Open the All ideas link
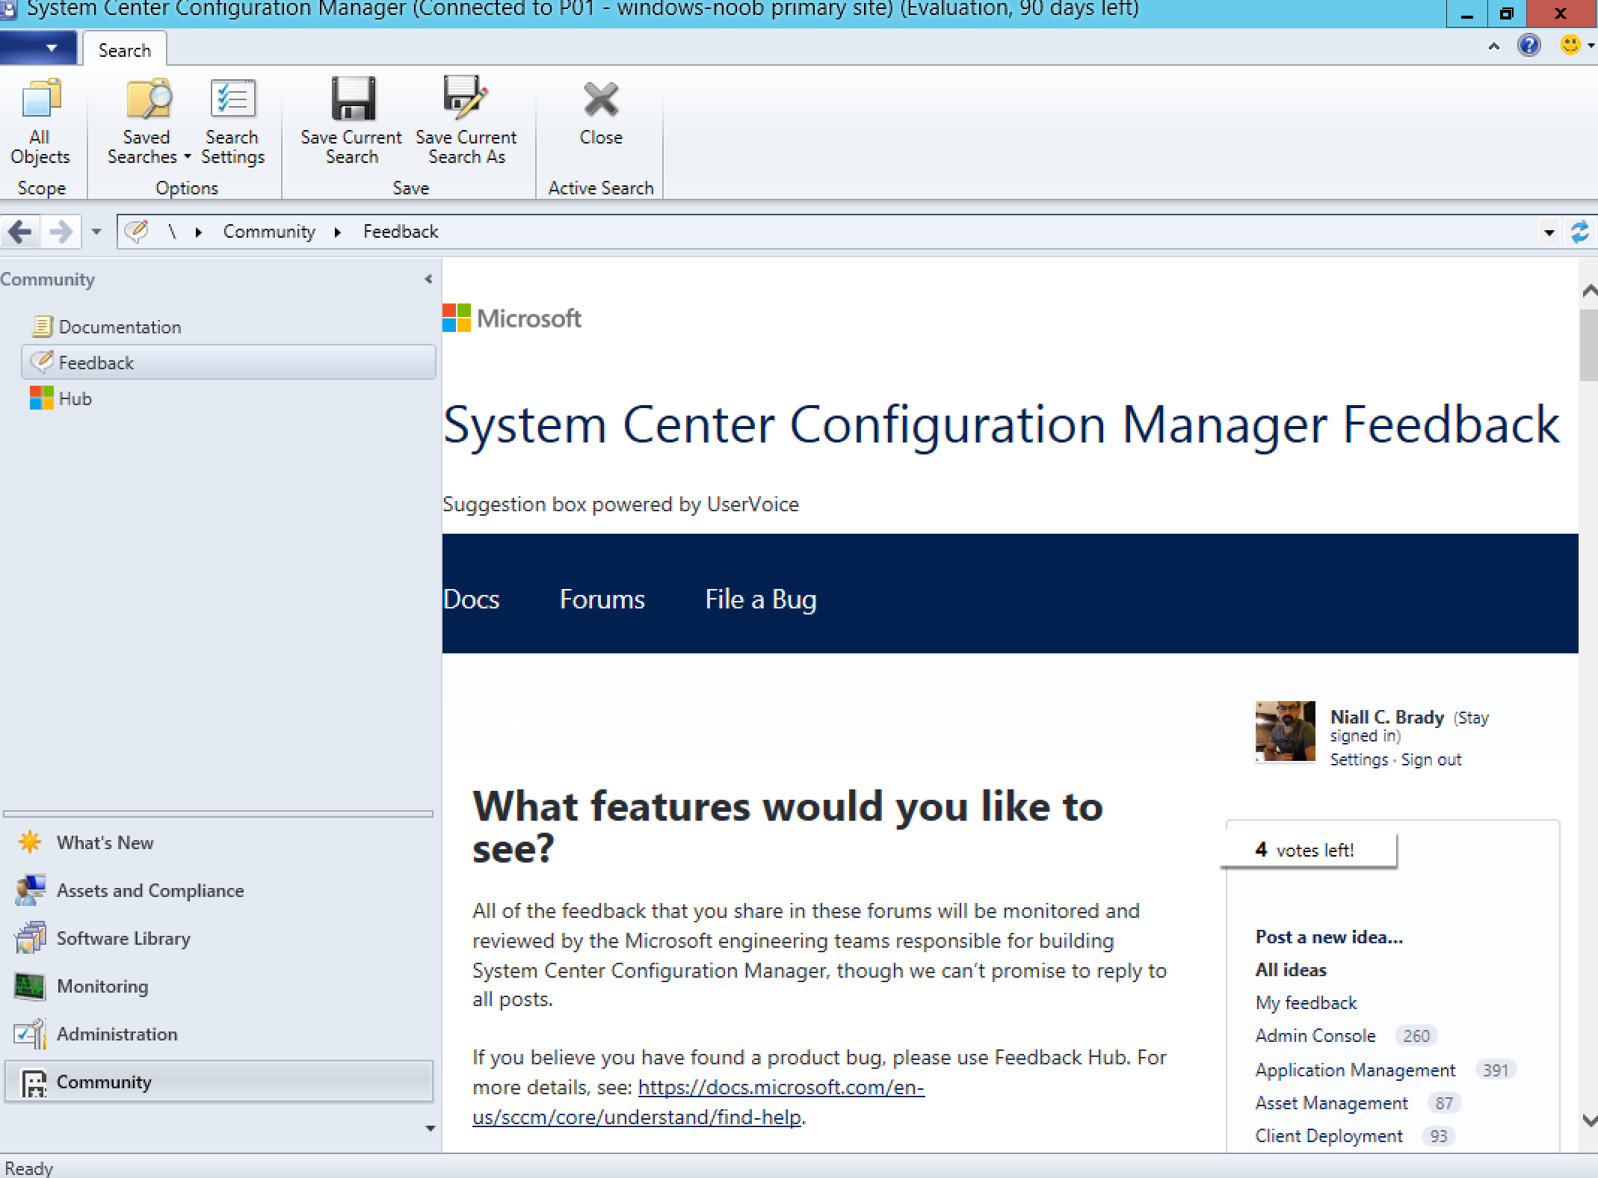Viewport: 1598px width, 1178px height. pyautogui.click(x=1291, y=970)
